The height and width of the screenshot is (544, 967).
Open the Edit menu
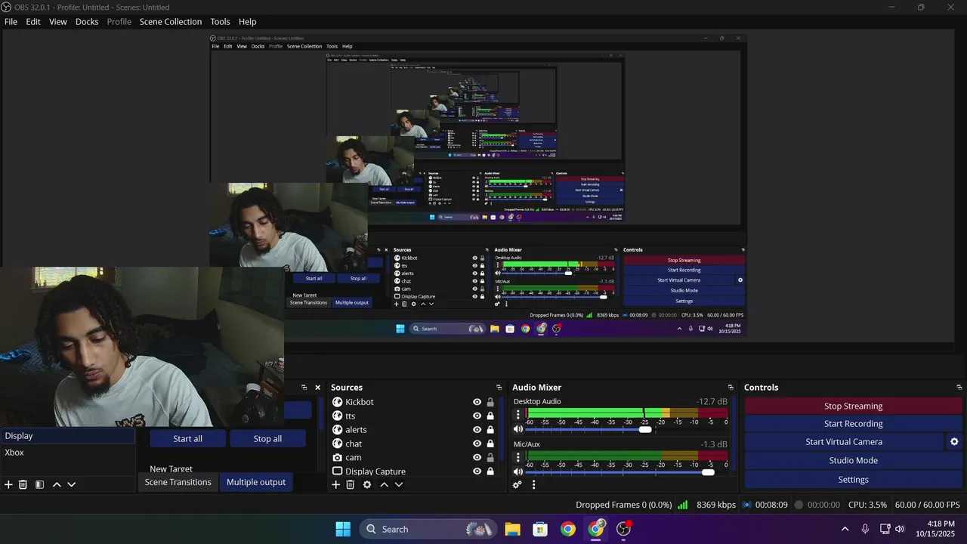[33, 22]
